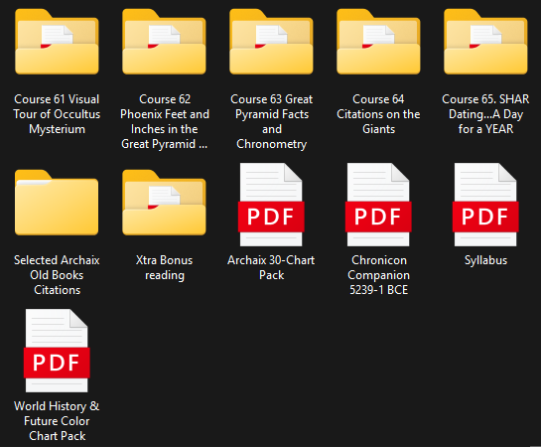
Task: Click the label 'Course 62 Phoenix Feet and Inches'
Action: point(164,121)
